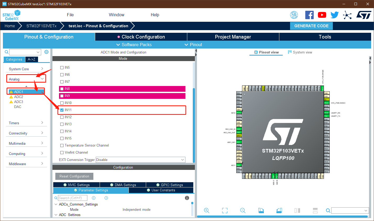Image resolution: width=374 pixels, height=221 pixels.
Task: Go to previous search result arrow
Action: (x=94, y=198)
